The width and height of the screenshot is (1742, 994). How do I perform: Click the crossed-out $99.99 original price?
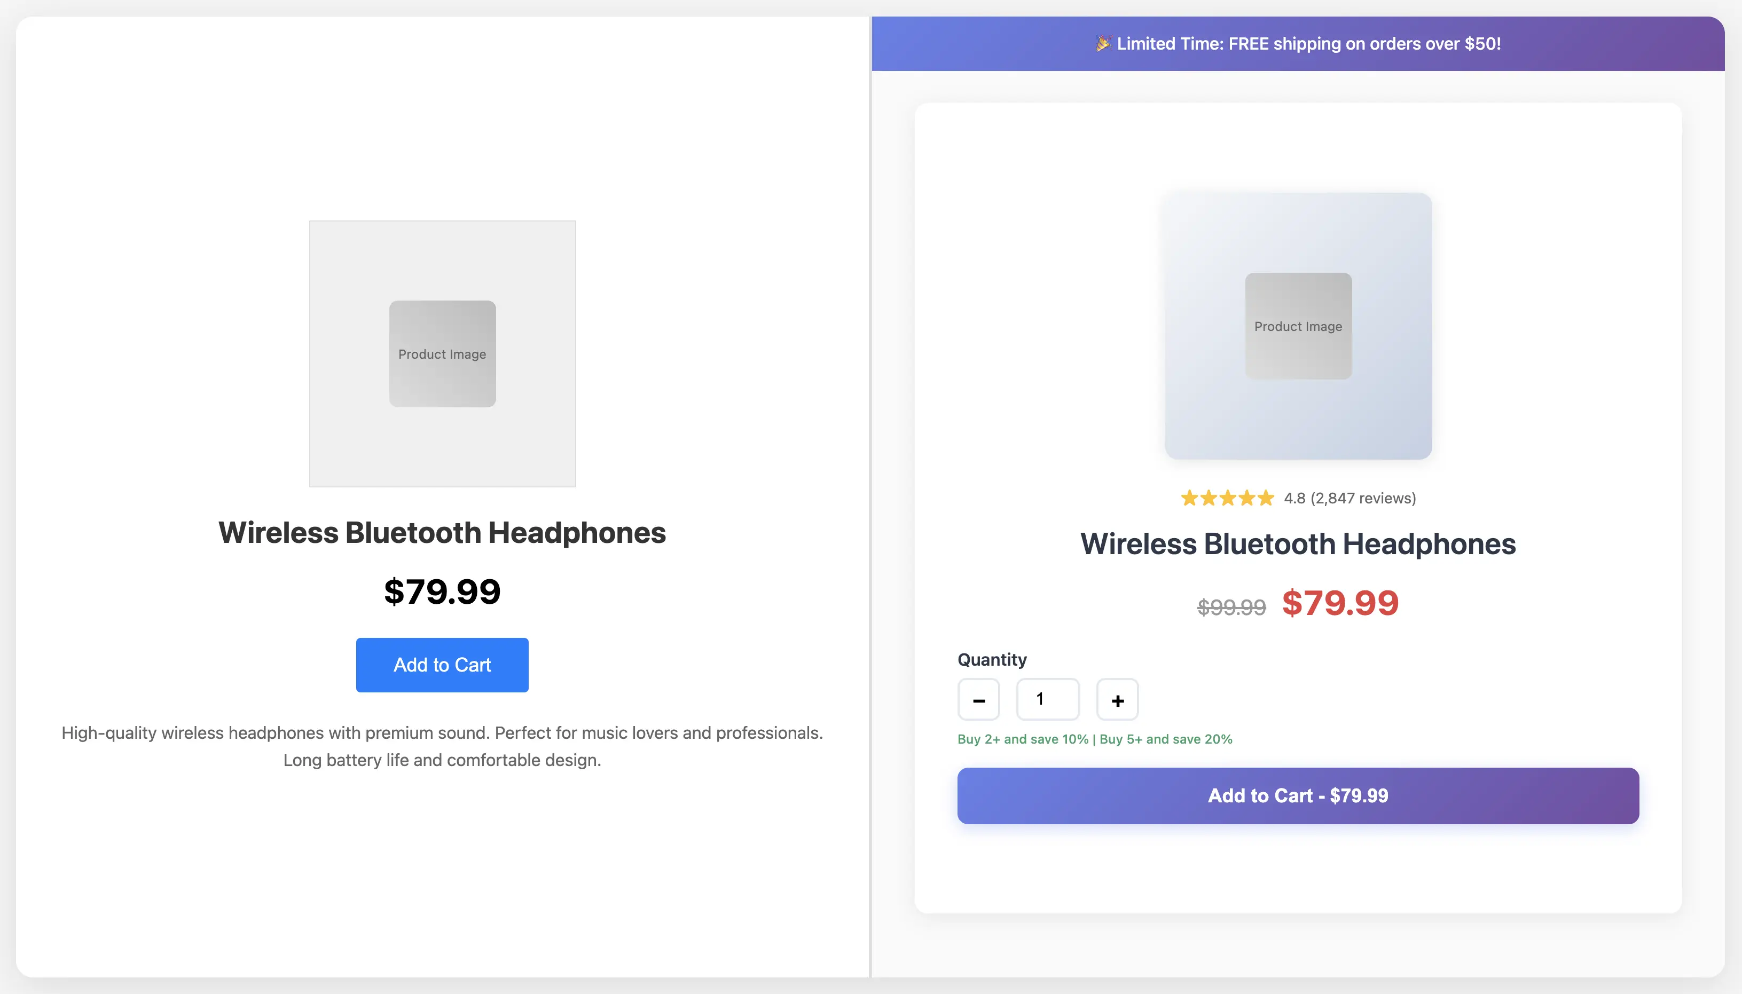point(1231,607)
